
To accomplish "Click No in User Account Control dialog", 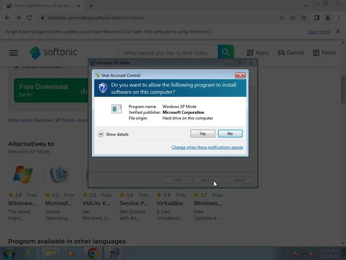I will [230, 133].
